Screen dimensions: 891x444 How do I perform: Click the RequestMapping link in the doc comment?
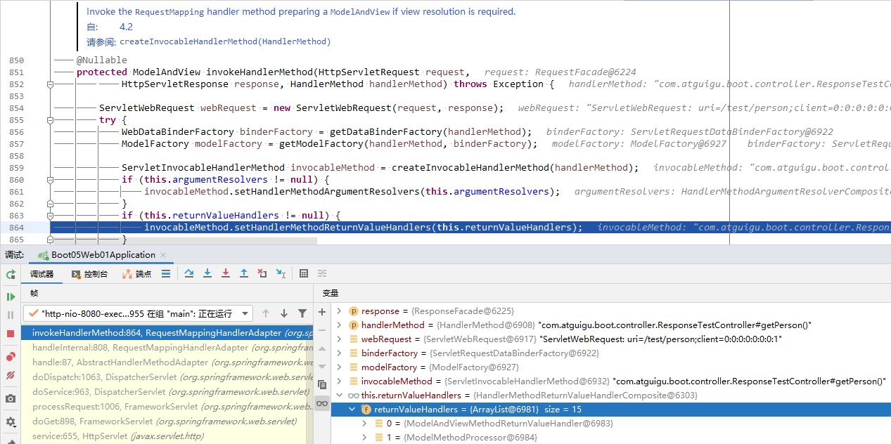pos(169,12)
